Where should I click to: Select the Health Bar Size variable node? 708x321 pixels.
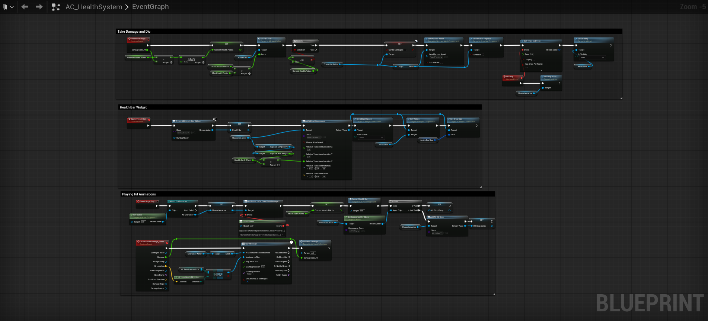point(427,140)
